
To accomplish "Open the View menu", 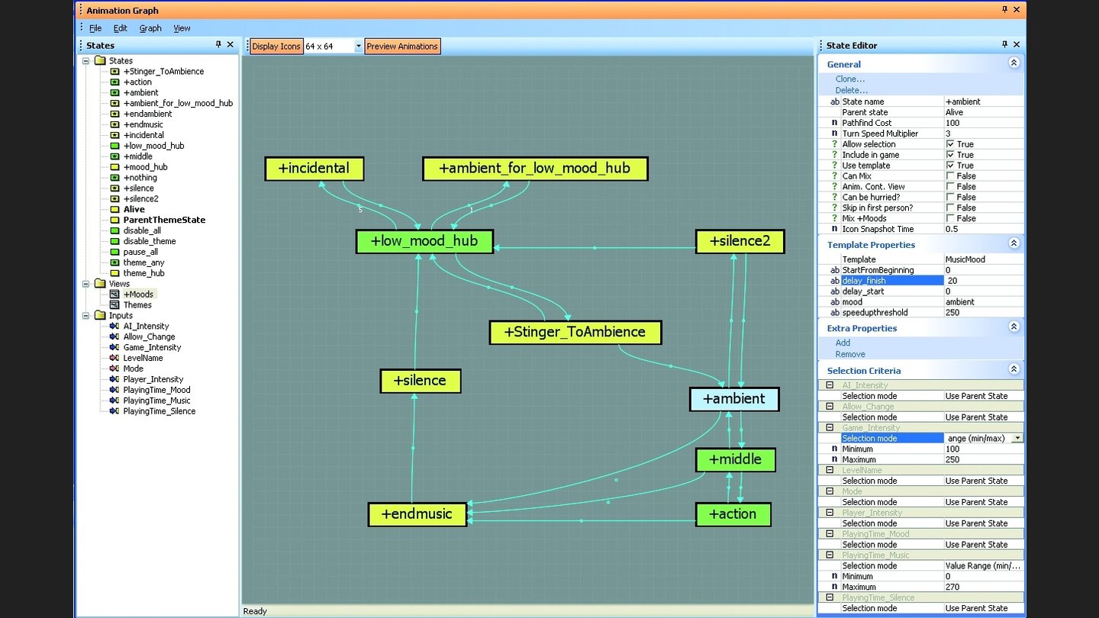I will (182, 28).
